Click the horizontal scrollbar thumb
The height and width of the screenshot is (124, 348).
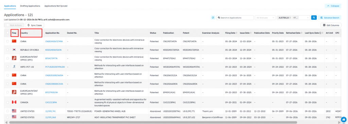coord(153,122)
